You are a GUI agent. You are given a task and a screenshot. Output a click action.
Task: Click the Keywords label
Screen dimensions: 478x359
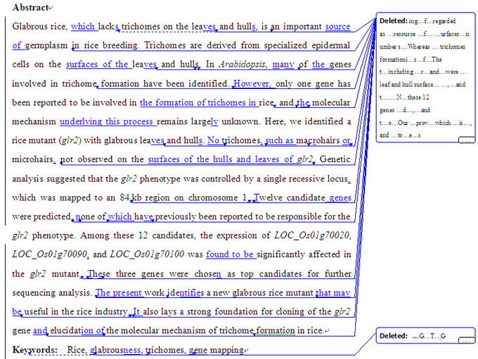pos(34,349)
